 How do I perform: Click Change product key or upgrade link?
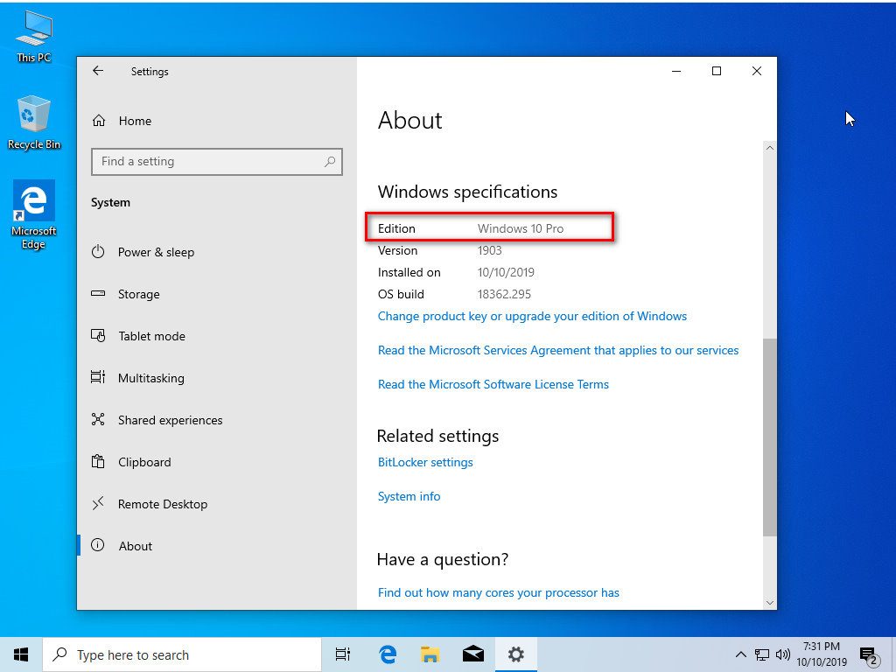(x=532, y=316)
